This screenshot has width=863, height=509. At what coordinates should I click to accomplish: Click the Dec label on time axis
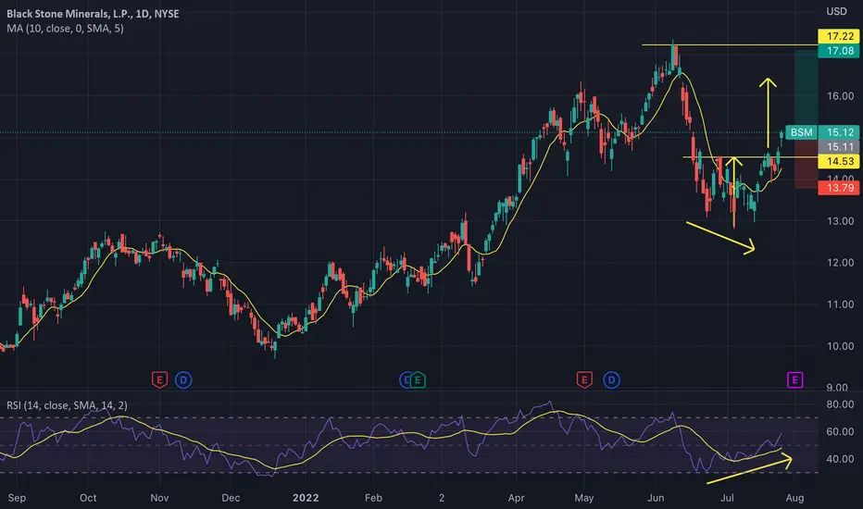(x=231, y=498)
